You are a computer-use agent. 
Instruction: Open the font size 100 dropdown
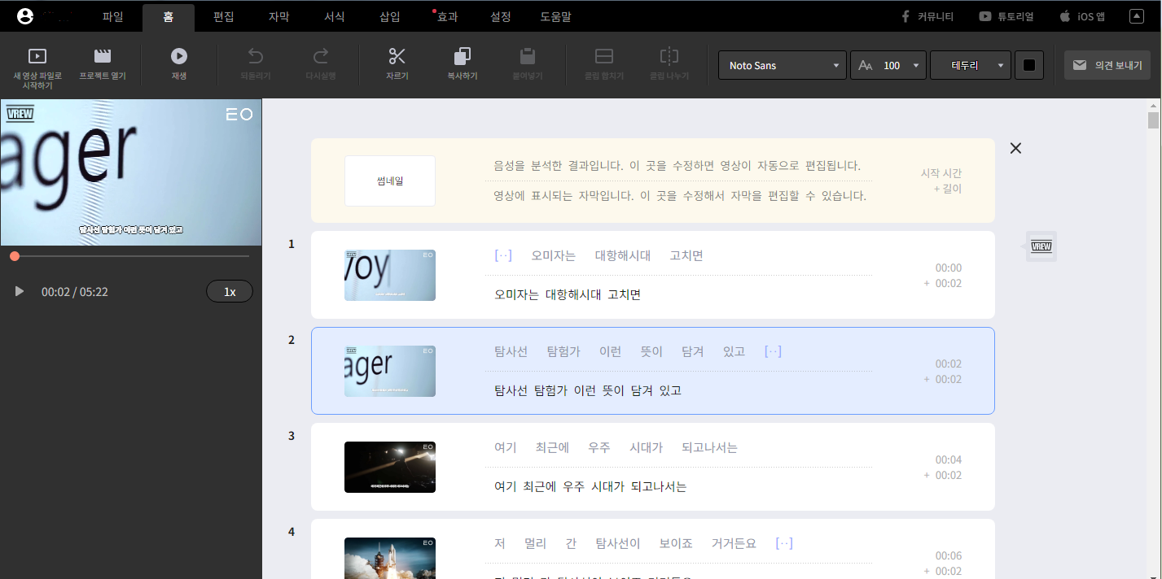pyautogui.click(x=888, y=65)
